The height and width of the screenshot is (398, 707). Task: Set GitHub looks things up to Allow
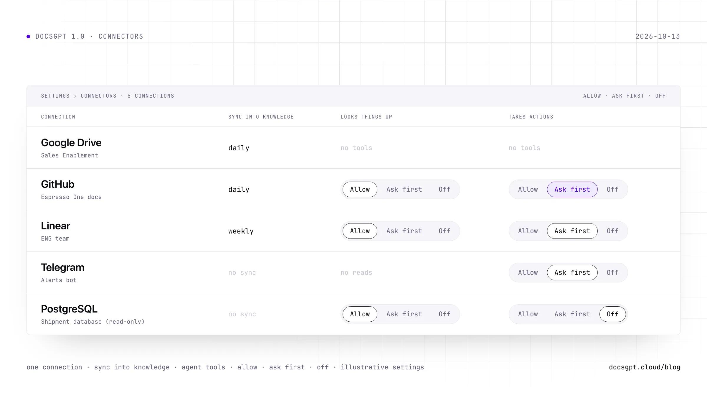tap(360, 189)
